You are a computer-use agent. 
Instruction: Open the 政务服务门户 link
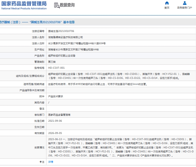click(185, 8)
